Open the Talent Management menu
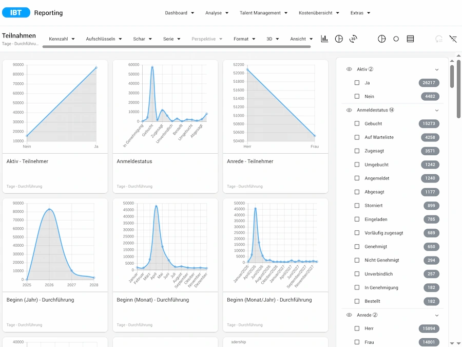The width and height of the screenshot is (462, 347). (x=263, y=13)
